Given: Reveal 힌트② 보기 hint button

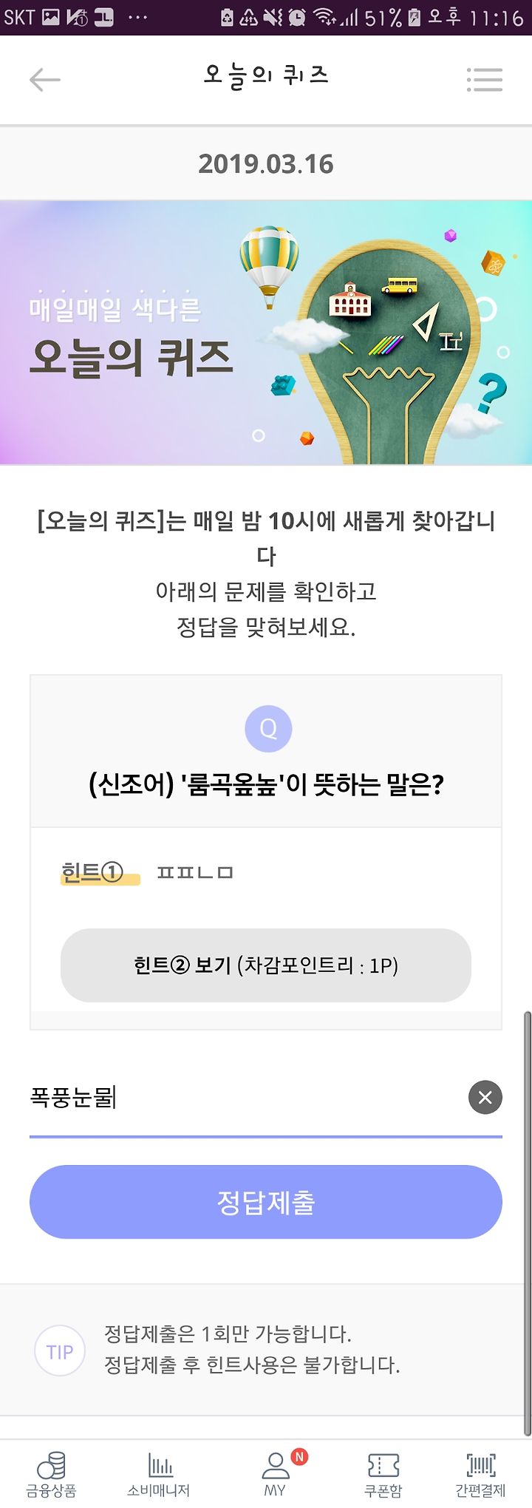Looking at the screenshot, I should pyautogui.click(x=266, y=965).
